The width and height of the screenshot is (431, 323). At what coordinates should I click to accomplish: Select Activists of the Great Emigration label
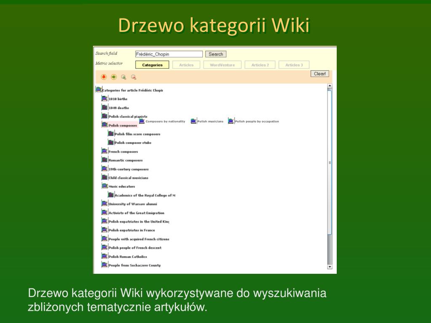136,213
